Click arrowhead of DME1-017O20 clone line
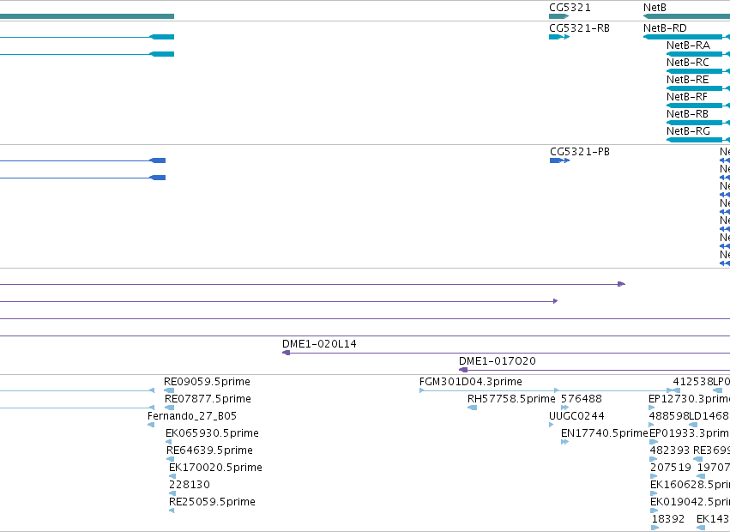Screen dimensions: 730x532 point(462,370)
